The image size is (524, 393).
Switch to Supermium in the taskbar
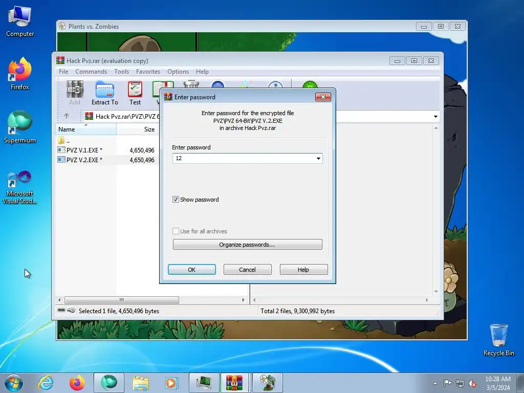(x=109, y=383)
